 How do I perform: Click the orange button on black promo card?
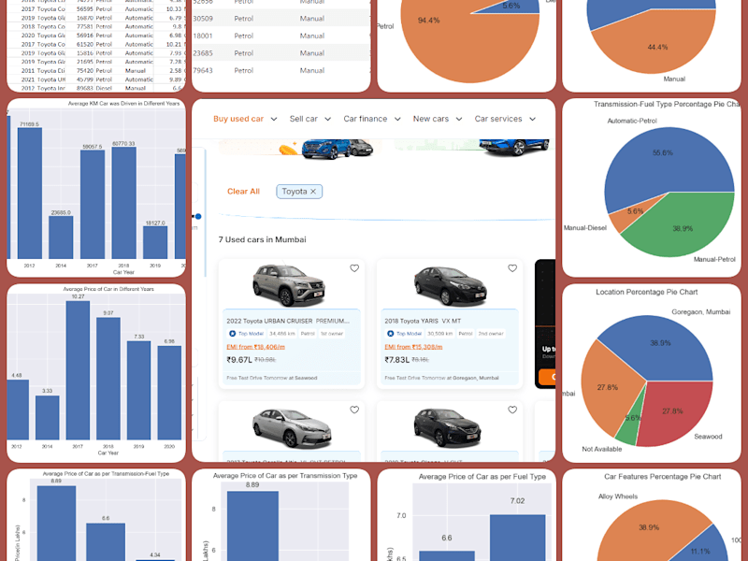point(547,377)
